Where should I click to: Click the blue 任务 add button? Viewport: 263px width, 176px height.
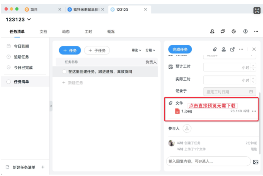pos(70,50)
